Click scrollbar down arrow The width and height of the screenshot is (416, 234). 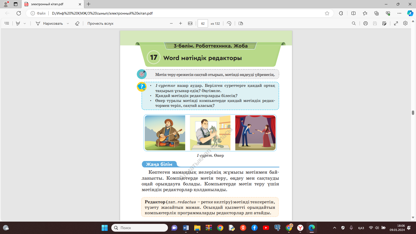pos(413,218)
